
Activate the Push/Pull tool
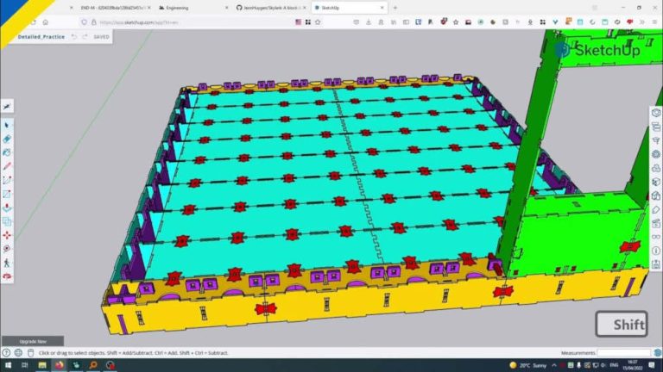[8, 208]
